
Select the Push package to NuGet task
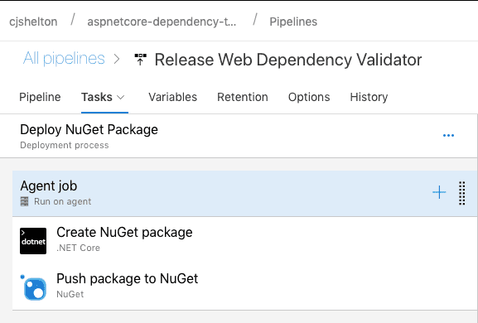coord(244,287)
